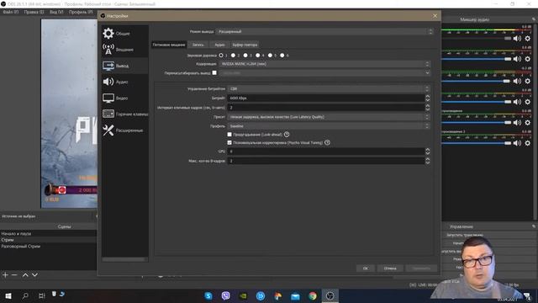538x303 pixels.
Task: Click the keyframe interval stepper arrows
Action: (x=428, y=108)
